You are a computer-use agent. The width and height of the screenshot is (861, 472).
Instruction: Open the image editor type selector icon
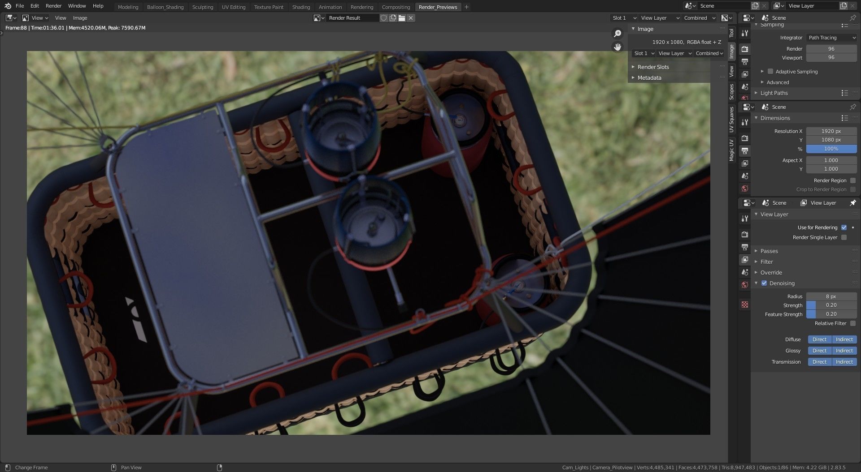coord(11,18)
